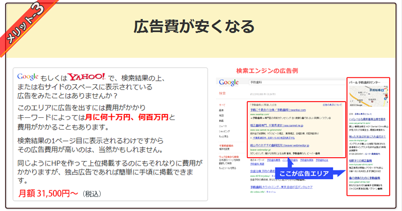Image resolution: width=402 pixels, height=211 pixels.
Task: Click the 広告の表示について link in the ad box
Action: tap(332, 105)
